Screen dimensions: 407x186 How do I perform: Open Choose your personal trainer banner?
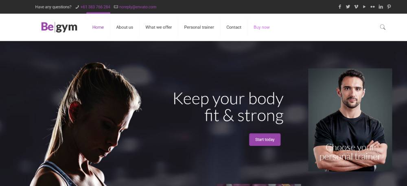350,120
